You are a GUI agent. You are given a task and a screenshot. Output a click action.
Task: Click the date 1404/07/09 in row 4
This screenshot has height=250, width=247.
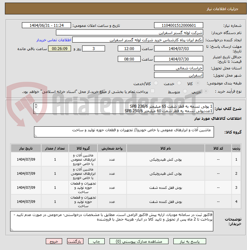26,202
